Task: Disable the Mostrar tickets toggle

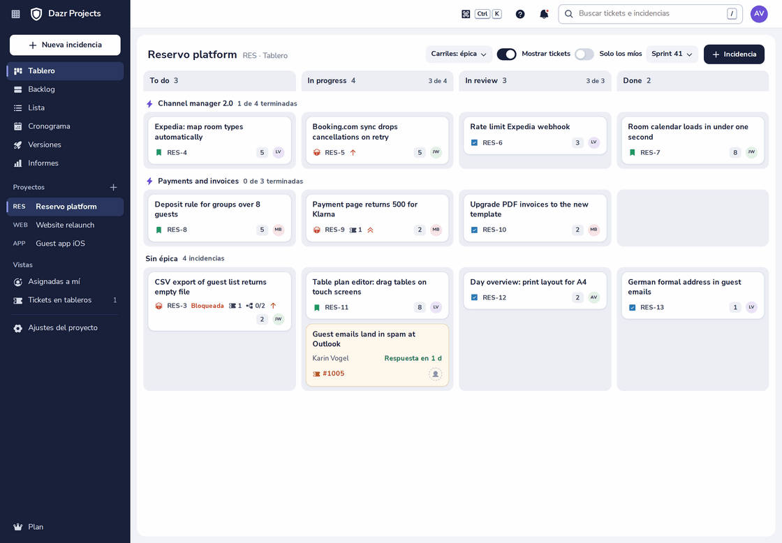Action: click(x=507, y=54)
